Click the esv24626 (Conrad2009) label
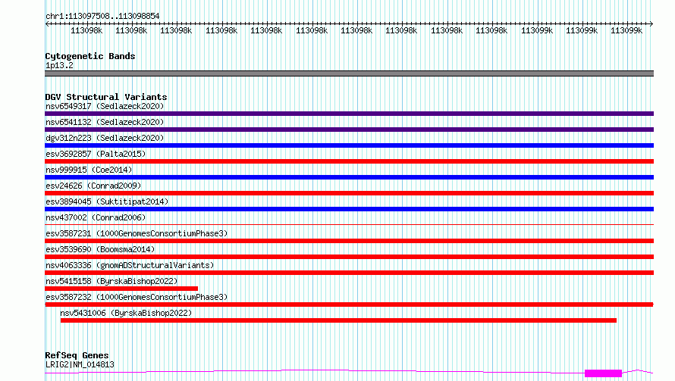Viewport: 675px width, 381px height. [93, 186]
